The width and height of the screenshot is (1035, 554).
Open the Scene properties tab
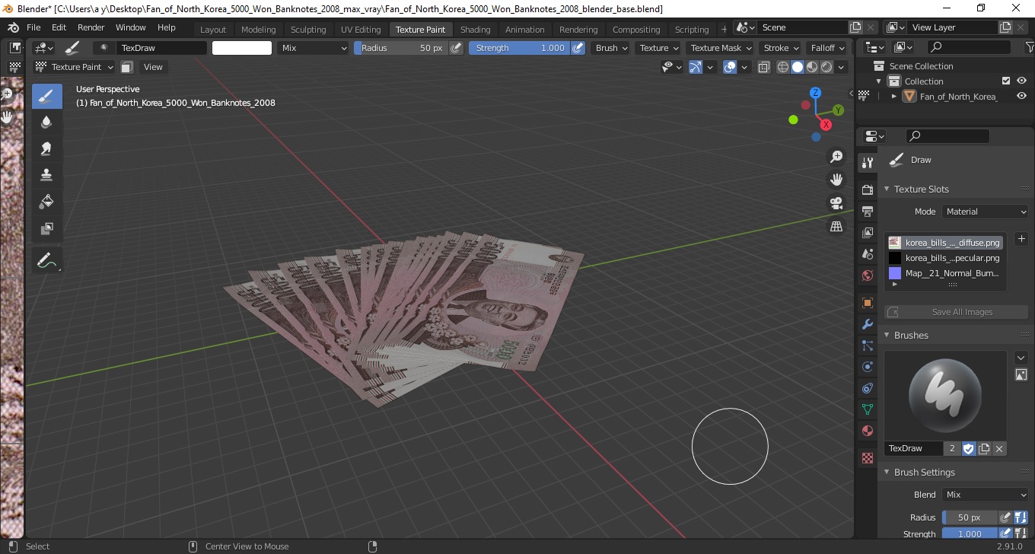[867, 254]
